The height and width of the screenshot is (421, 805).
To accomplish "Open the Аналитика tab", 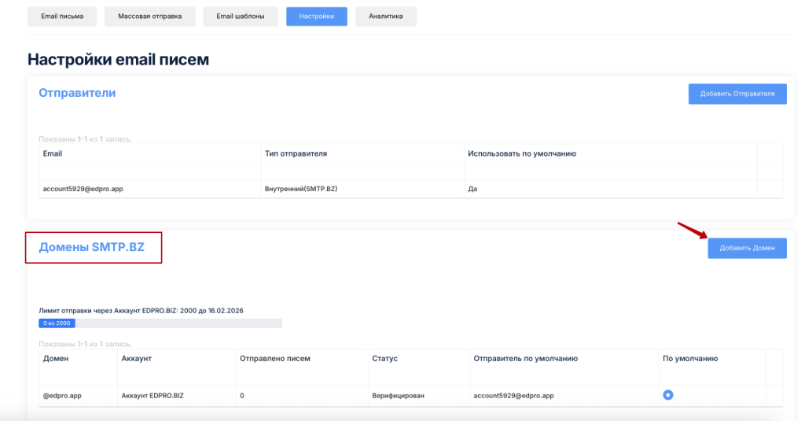I will pos(386,16).
